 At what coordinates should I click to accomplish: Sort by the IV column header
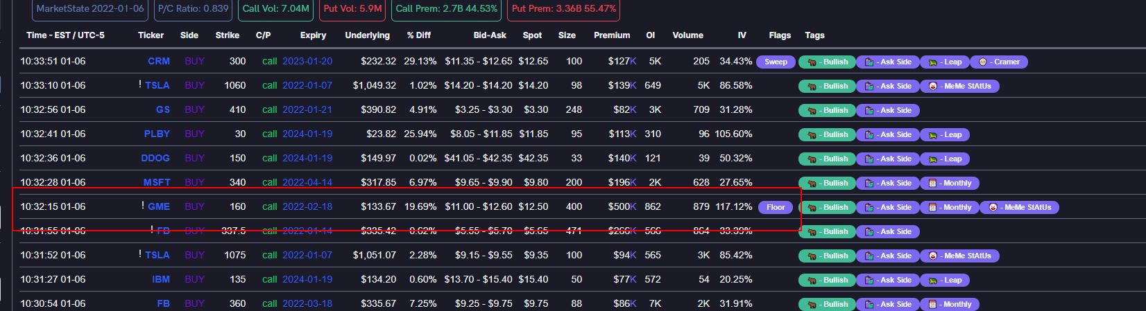(742, 35)
